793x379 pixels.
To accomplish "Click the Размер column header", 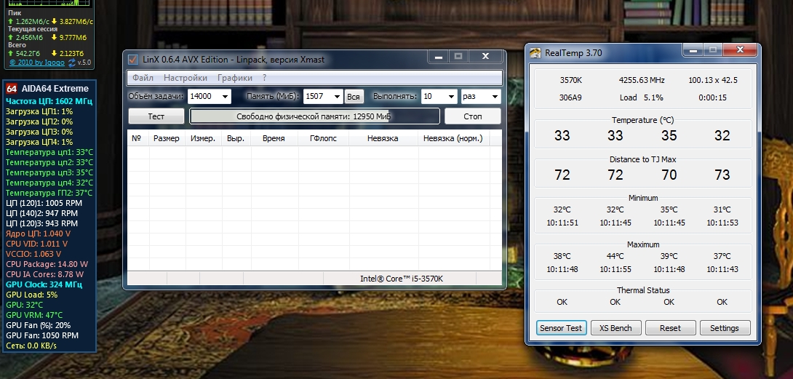I will tap(167, 138).
